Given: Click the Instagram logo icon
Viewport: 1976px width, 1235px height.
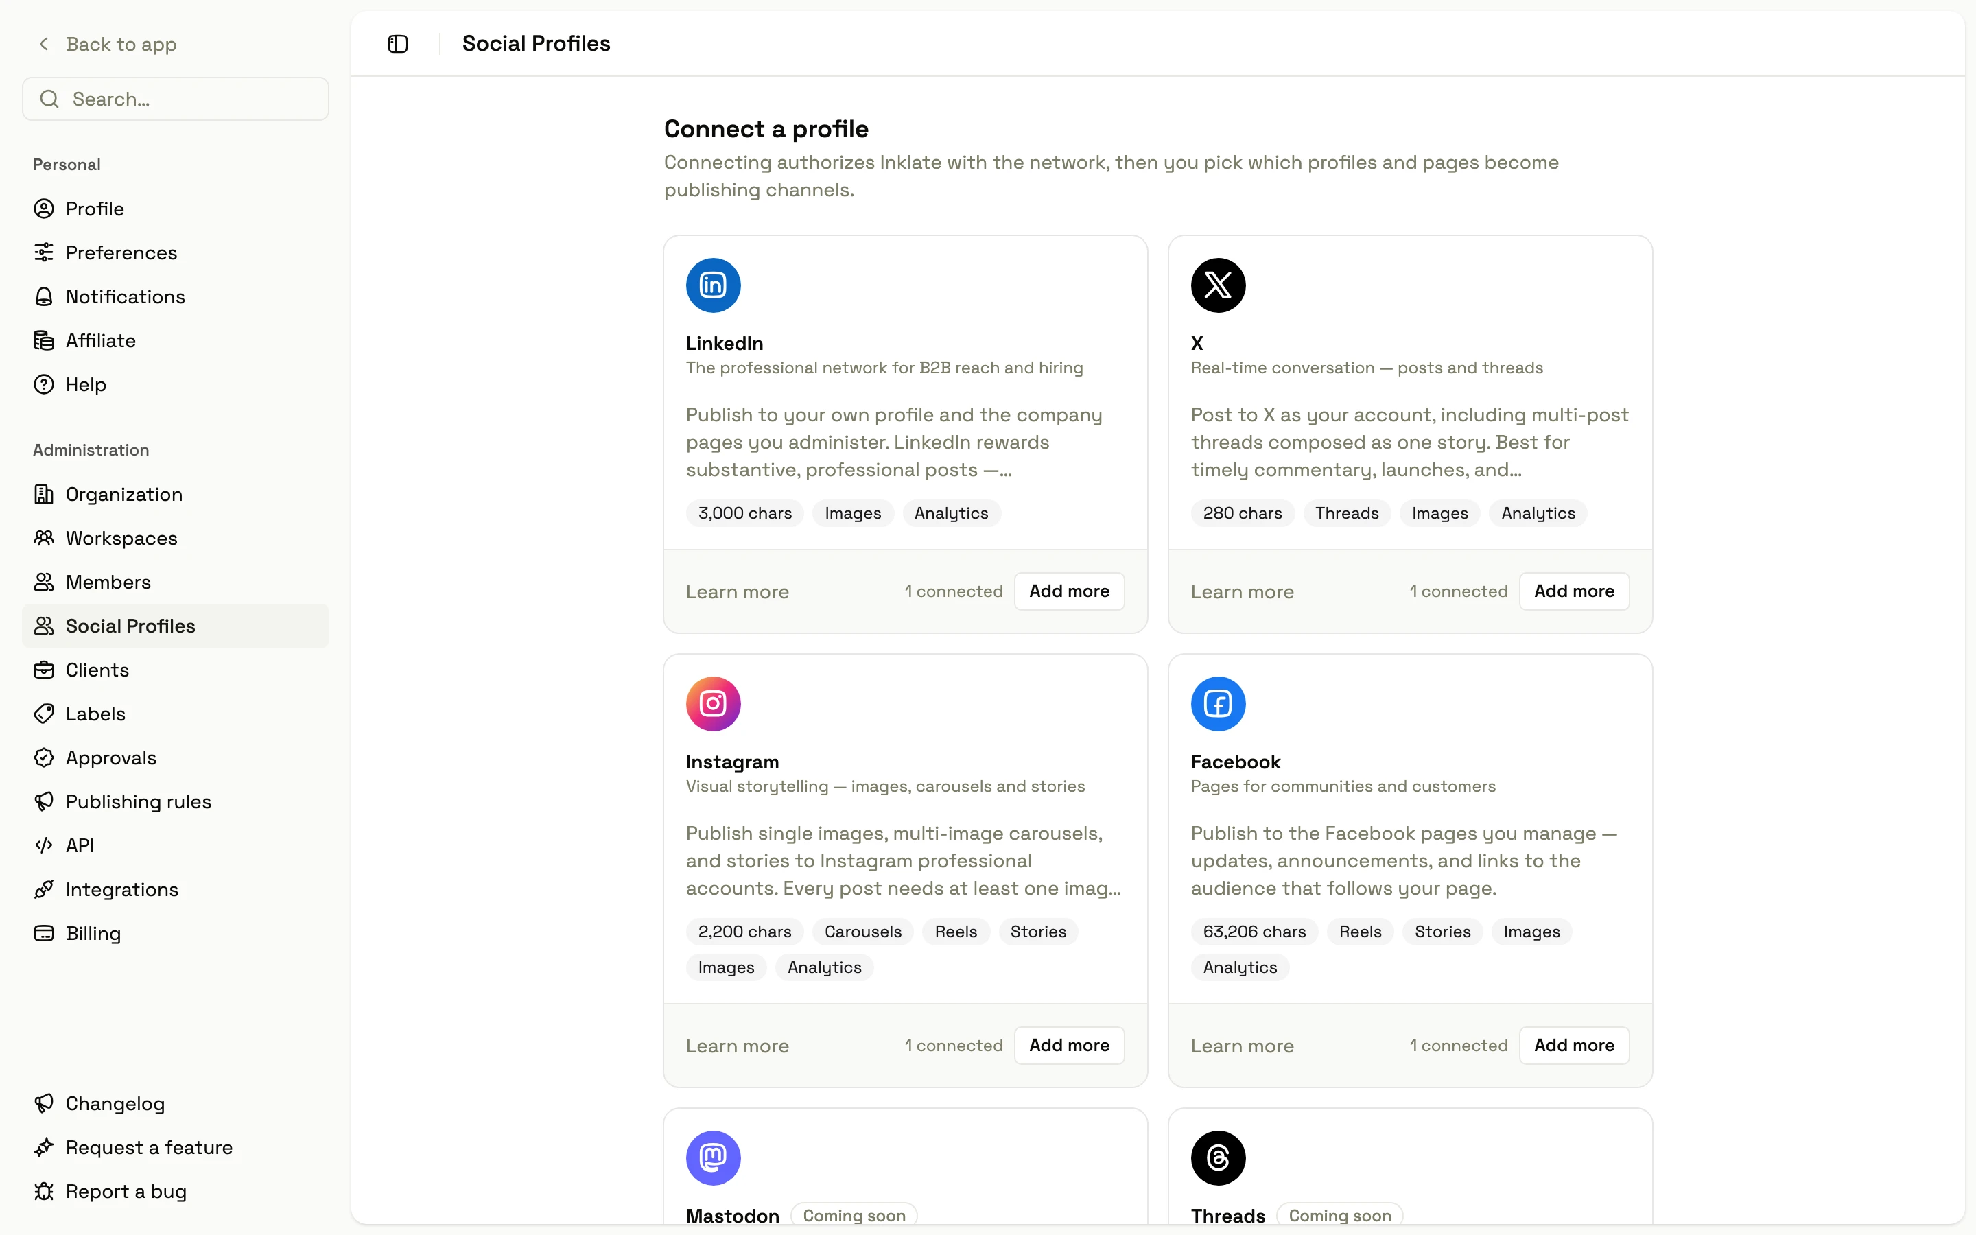Looking at the screenshot, I should [x=713, y=703].
